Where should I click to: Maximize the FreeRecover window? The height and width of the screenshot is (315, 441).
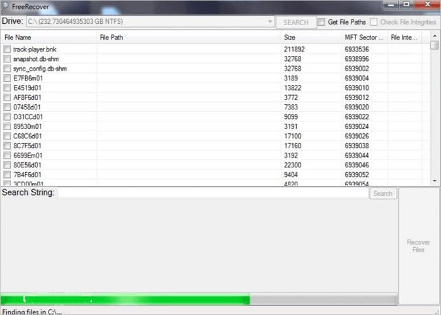406,4
